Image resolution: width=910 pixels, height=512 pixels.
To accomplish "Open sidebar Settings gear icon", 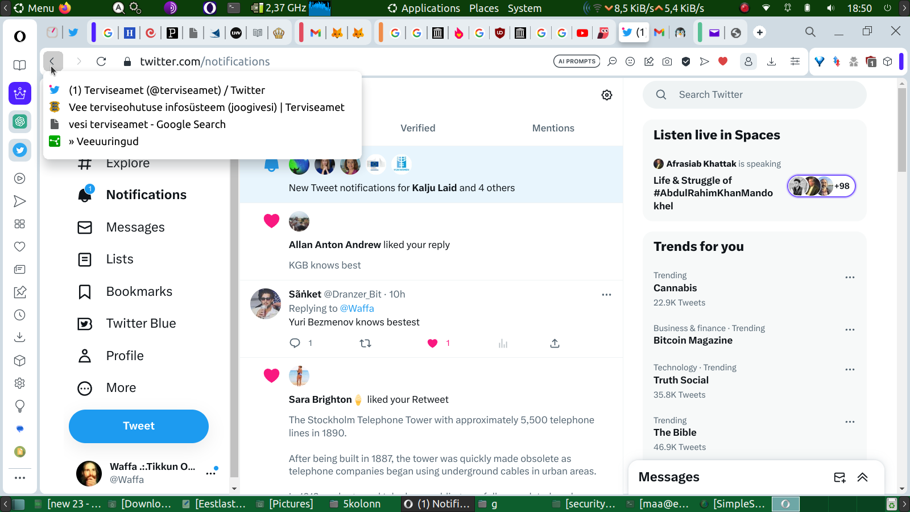I will pos(20,383).
